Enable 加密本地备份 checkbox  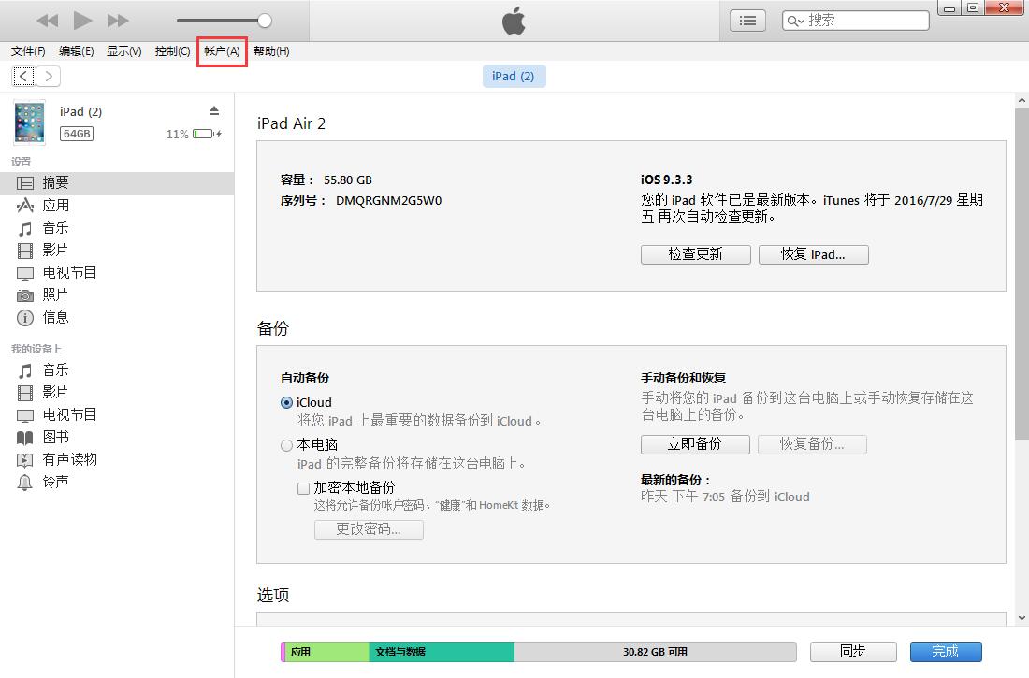(303, 487)
